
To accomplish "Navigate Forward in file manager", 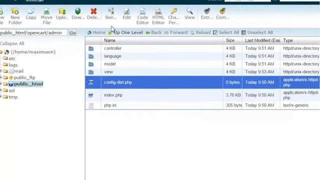I will 176,32.
